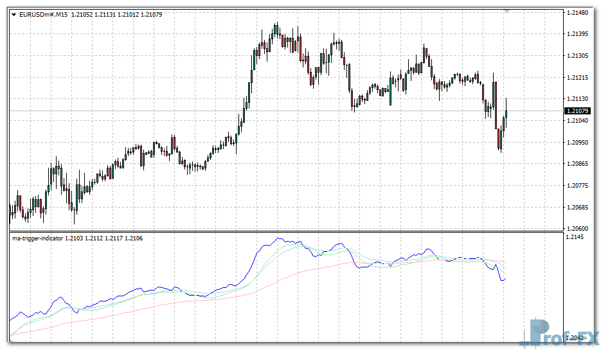The width and height of the screenshot is (601, 349).
Task: Click the 1.20685 price axis label
Action: pyautogui.click(x=579, y=208)
